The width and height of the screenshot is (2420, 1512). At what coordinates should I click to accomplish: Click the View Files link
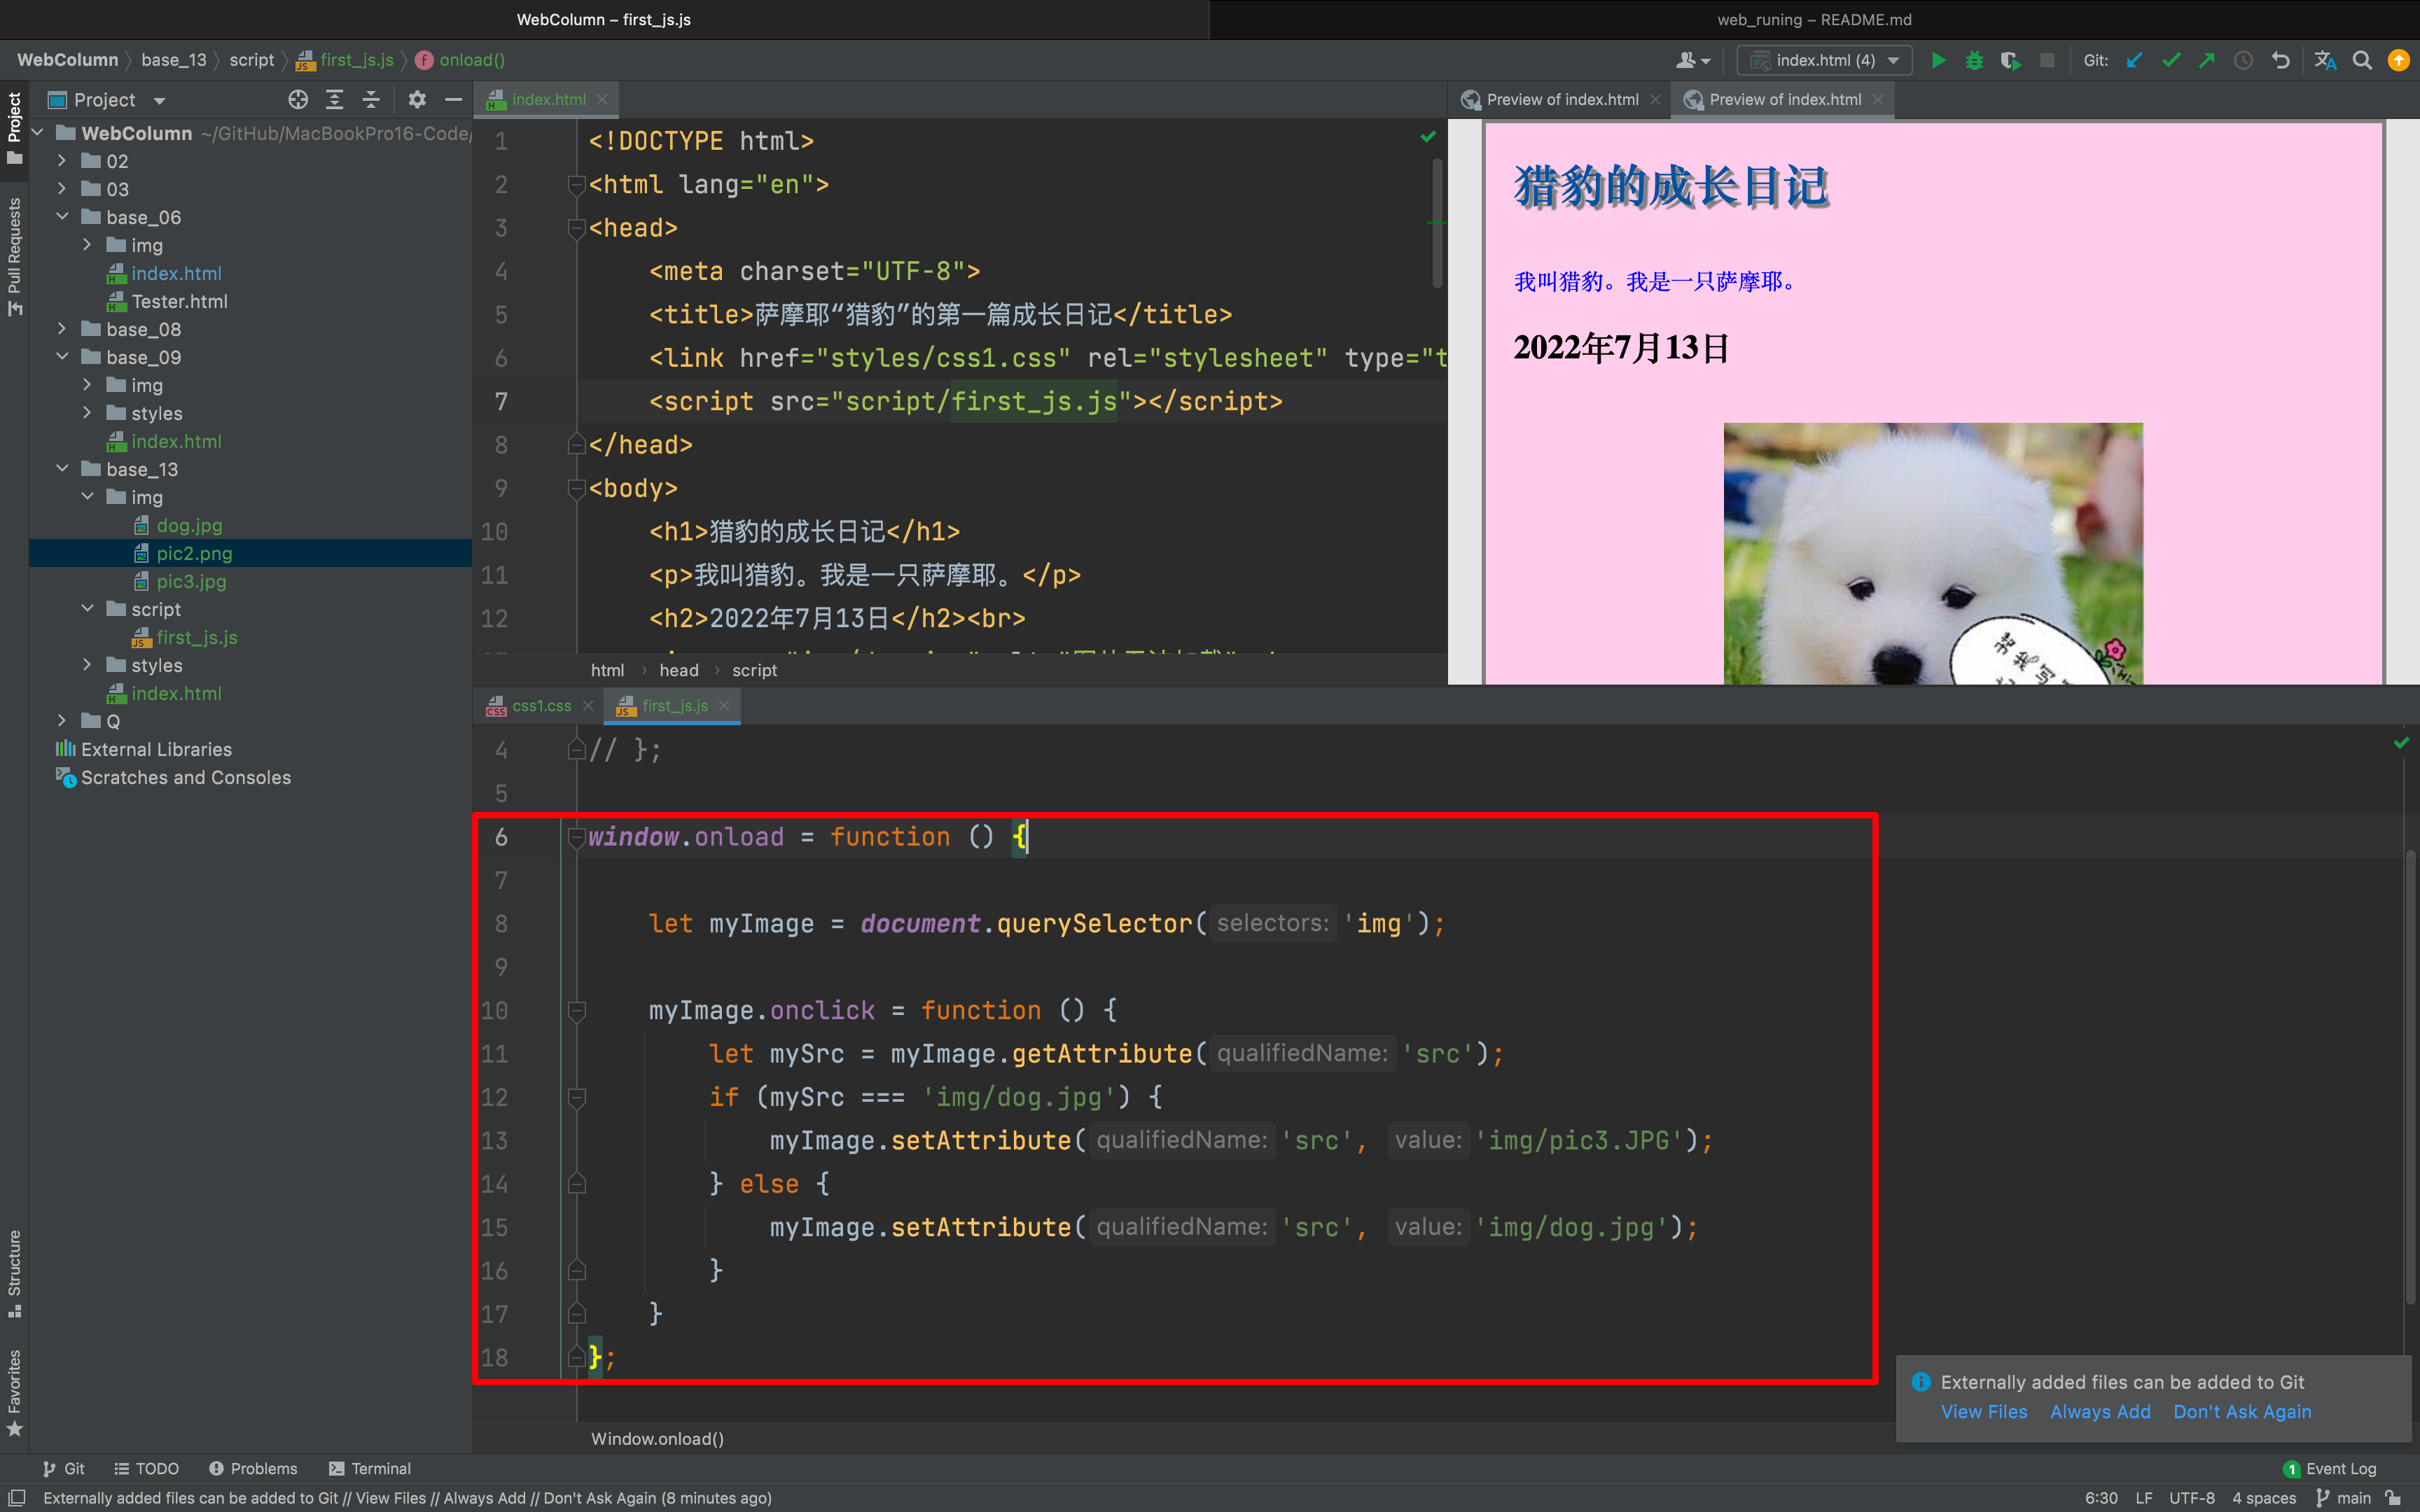tap(1984, 1412)
